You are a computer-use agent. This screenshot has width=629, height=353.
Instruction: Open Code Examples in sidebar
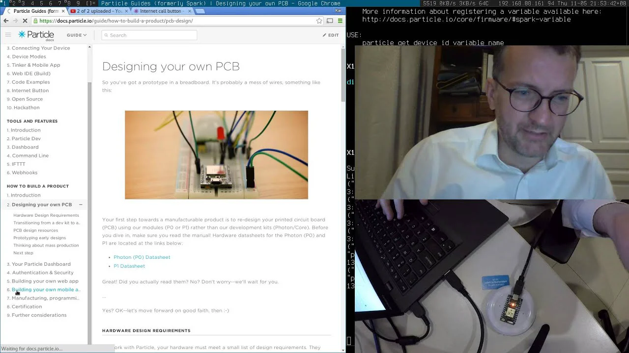31,82
